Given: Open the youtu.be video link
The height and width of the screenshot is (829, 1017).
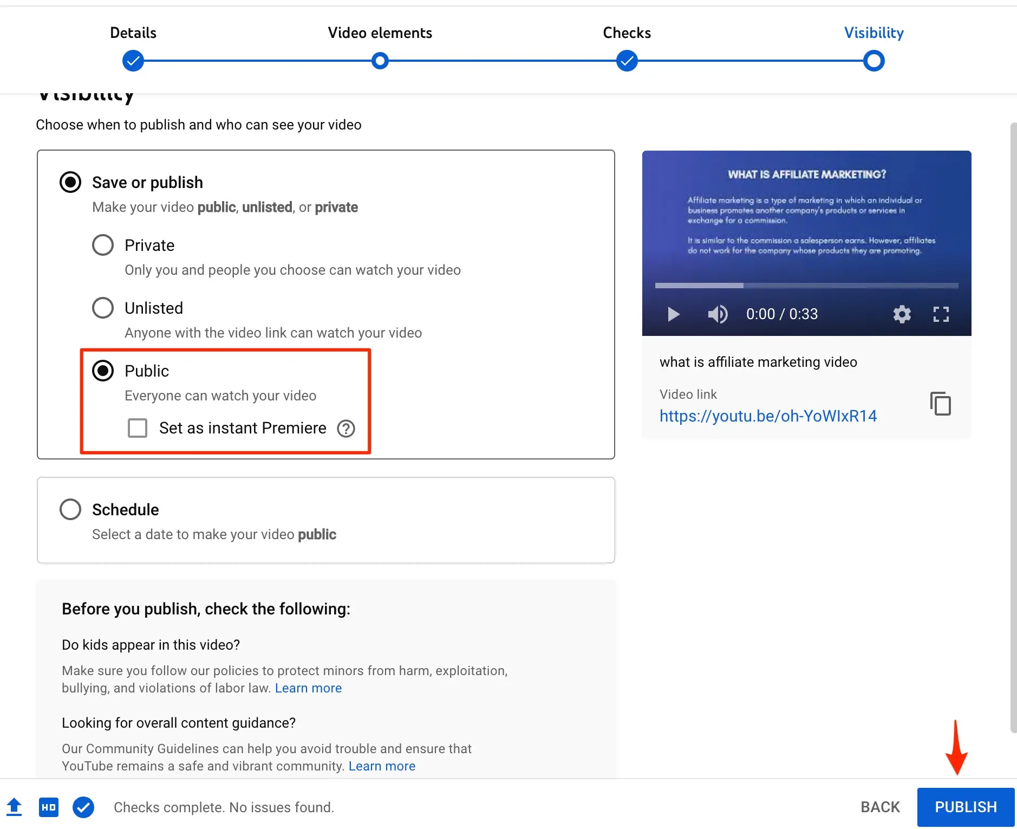Looking at the screenshot, I should pyautogui.click(x=768, y=416).
